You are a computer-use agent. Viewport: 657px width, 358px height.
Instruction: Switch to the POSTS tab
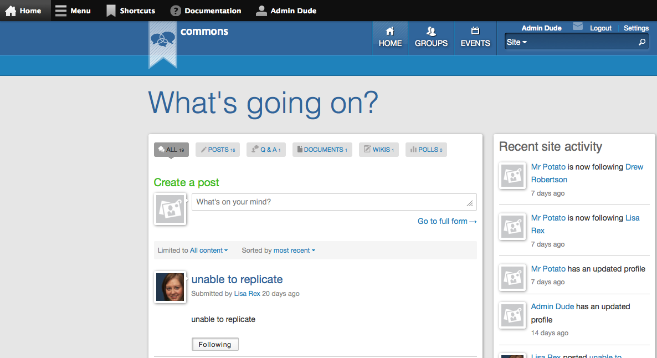pos(218,150)
